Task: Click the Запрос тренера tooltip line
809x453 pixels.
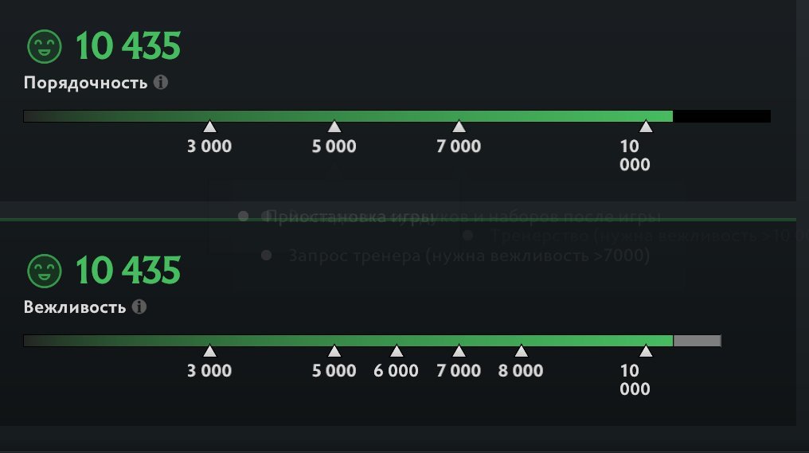Action: click(469, 256)
